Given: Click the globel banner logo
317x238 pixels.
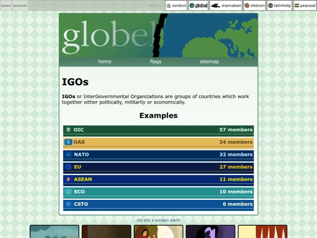Looking at the screenshot, I should [x=158, y=35].
